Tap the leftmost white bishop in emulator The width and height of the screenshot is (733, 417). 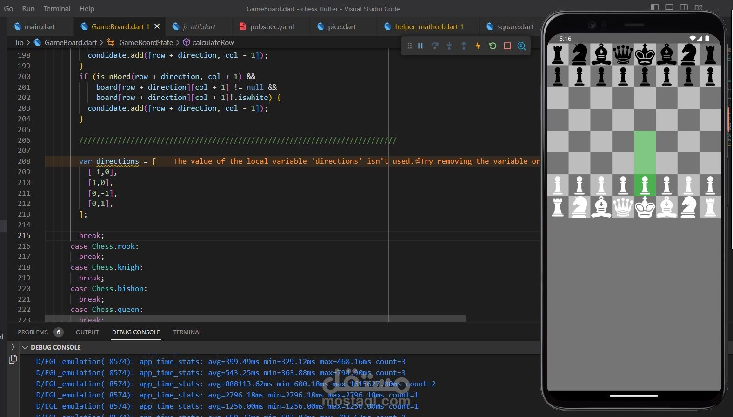click(x=601, y=207)
